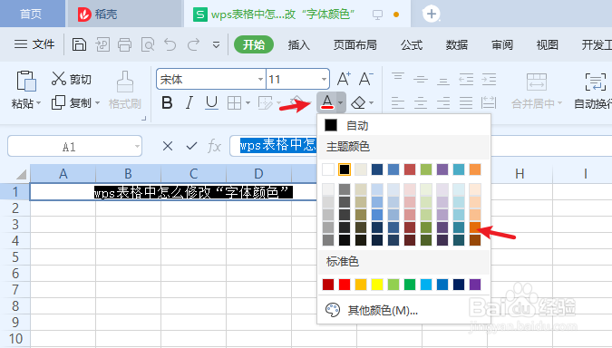This screenshot has width=612, height=348.
Task: Justify text alignment
Action: click(466, 103)
